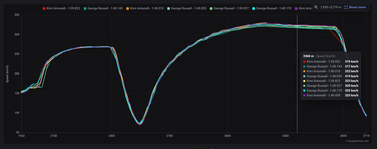Click the Reset zoom button

pyautogui.click(x=355, y=7)
